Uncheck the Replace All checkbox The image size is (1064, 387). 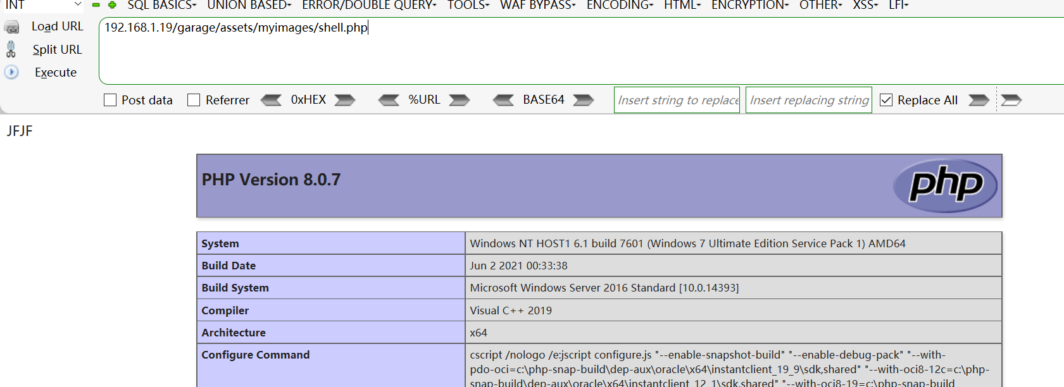coord(886,100)
